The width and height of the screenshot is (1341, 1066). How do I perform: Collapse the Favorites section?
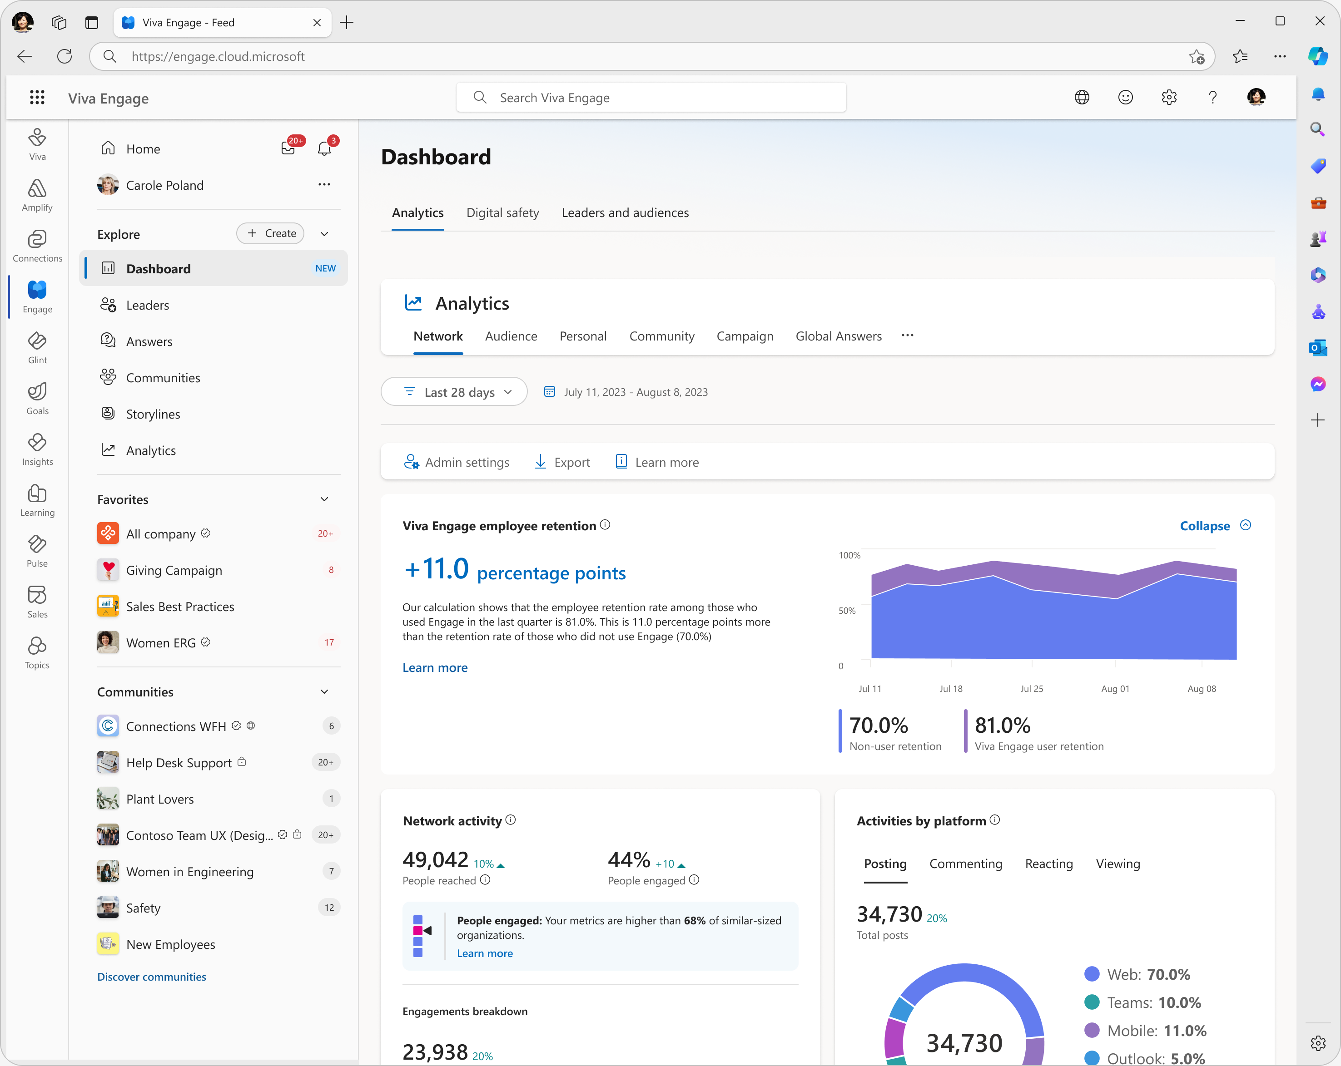(324, 500)
